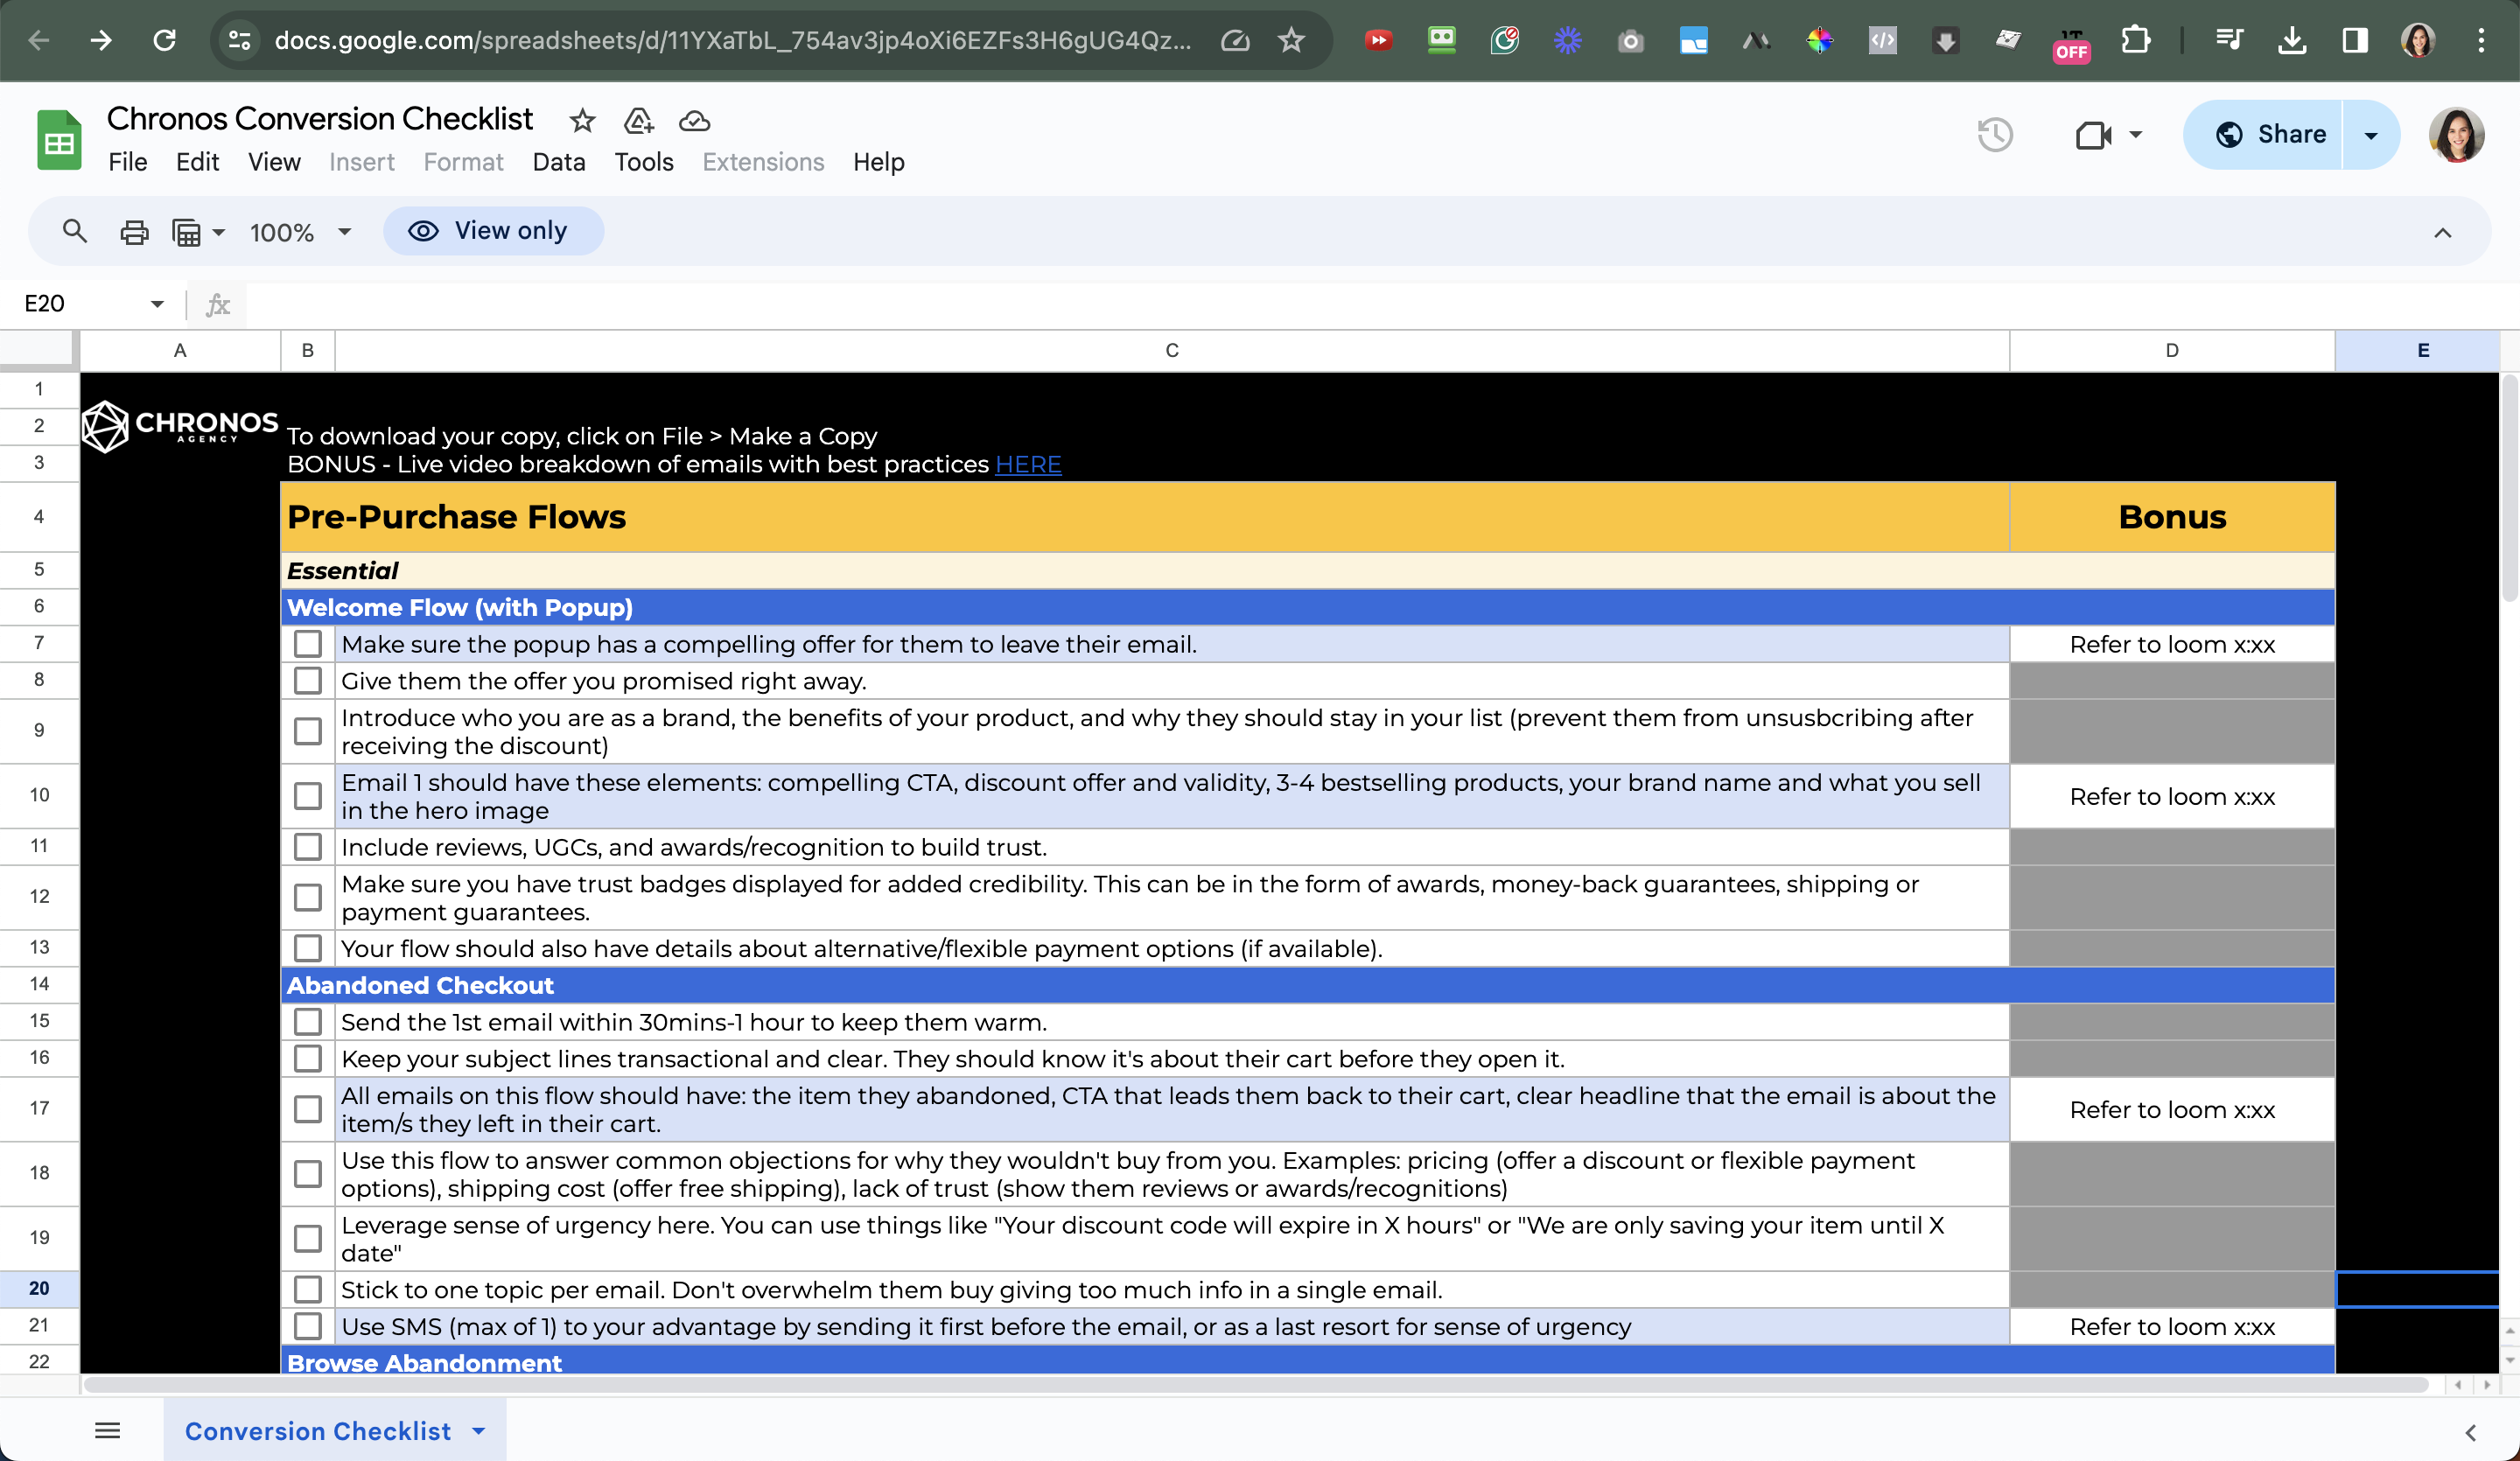Select column C header
Image resolution: width=2520 pixels, height=1461 pixels.
1172,350
